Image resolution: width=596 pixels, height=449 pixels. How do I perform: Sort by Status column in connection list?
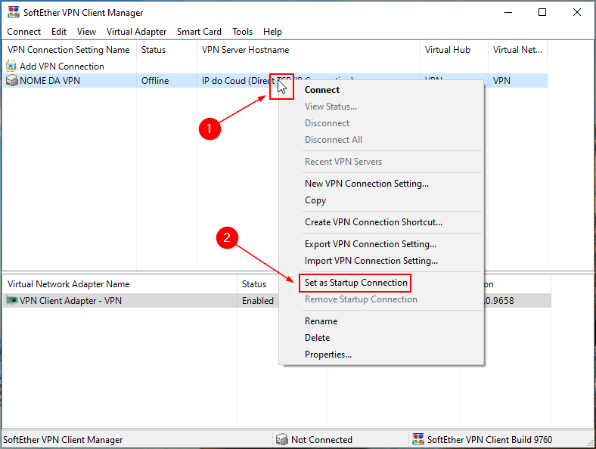[x=166, y=50]
